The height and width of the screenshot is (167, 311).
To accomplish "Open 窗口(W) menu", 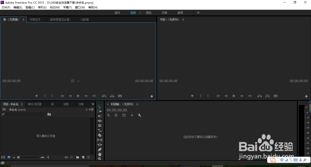I will tap(80, 7).
